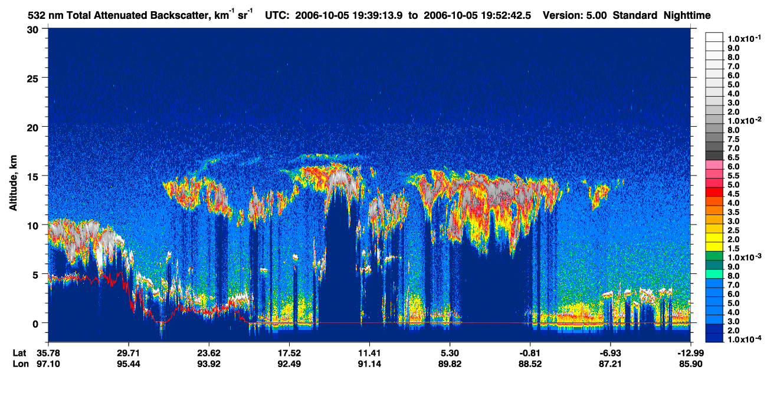Click the latitude value '35.78'
The width and height of the screenshot is (767, 393).
(48, 353)
